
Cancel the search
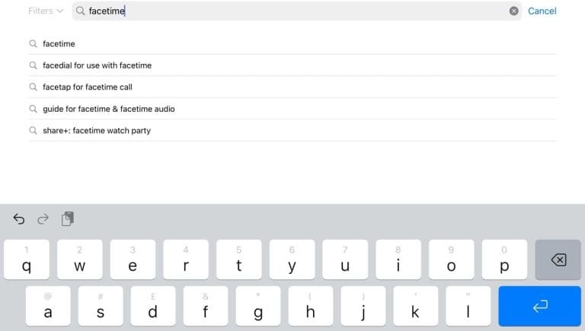(542, 11)
